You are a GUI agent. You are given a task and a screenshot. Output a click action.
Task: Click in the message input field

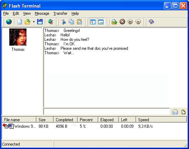107,112
